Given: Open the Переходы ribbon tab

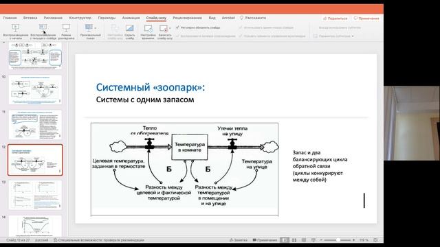Looking at the screenshot, I should (107, 18).
